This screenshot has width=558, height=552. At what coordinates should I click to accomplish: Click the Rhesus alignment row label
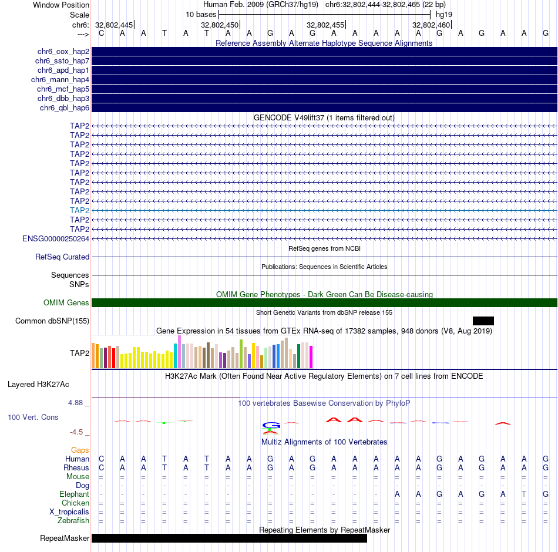[x=76, y=467]
